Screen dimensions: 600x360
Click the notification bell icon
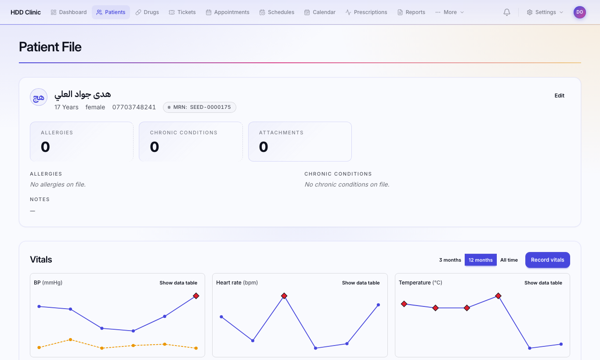[x=507, y=12]
